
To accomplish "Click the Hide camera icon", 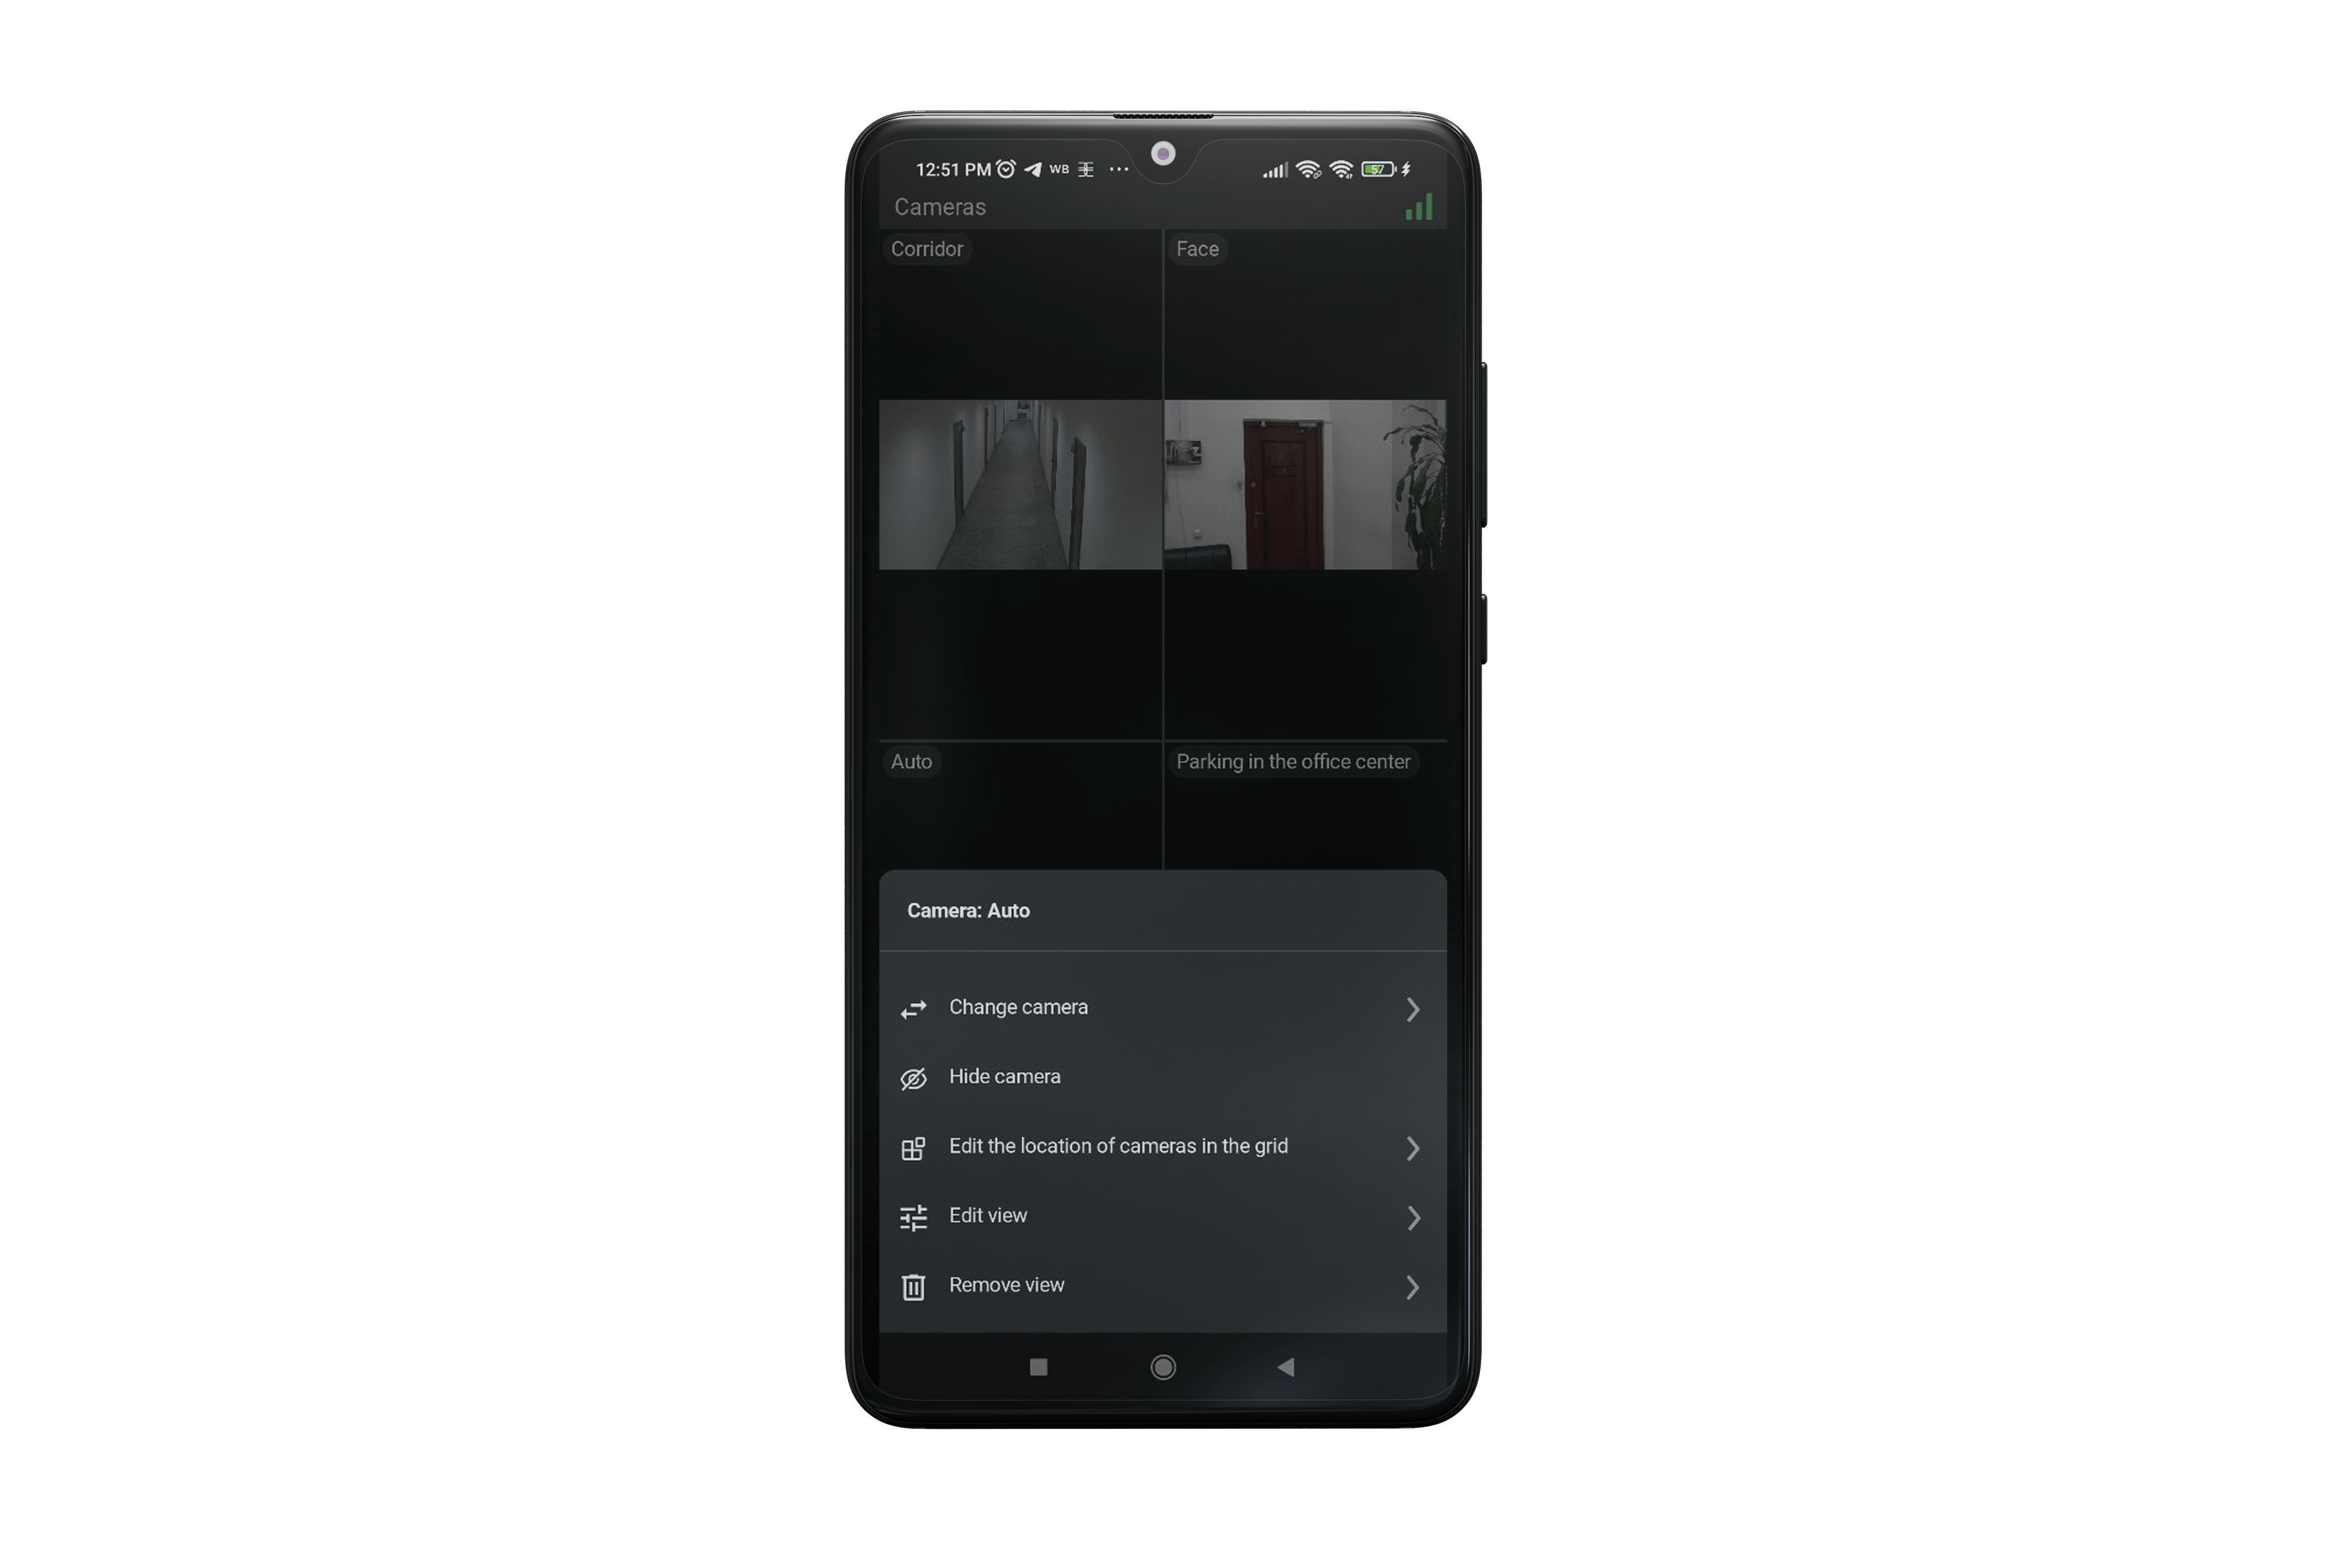I will tap(914, 1076).
